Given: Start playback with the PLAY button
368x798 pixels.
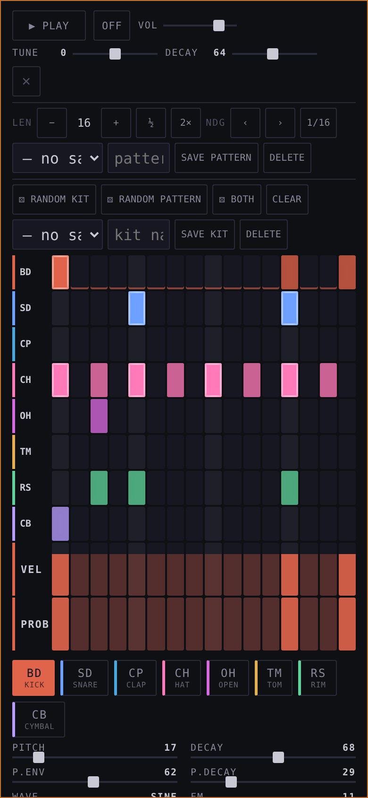Looking at the screenshot, I should click(49, 26).
